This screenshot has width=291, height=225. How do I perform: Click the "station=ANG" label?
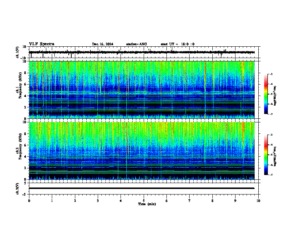pos(137,44)
